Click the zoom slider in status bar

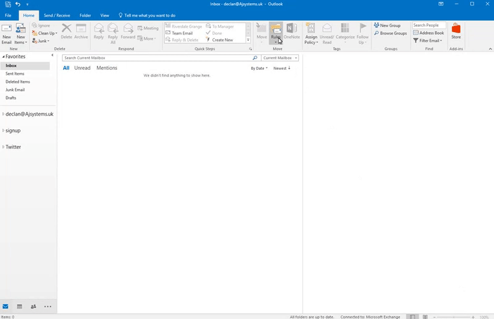(454, 317)
